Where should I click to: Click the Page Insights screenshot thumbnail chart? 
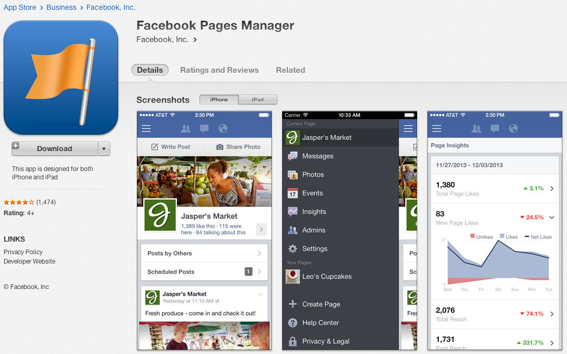pos(498,265)
